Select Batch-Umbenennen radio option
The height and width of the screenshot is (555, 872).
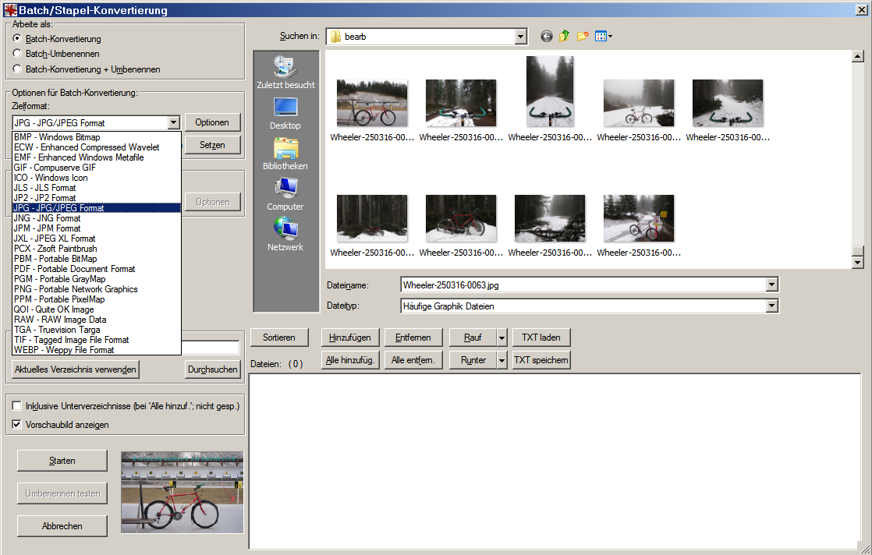coord(17,54)
